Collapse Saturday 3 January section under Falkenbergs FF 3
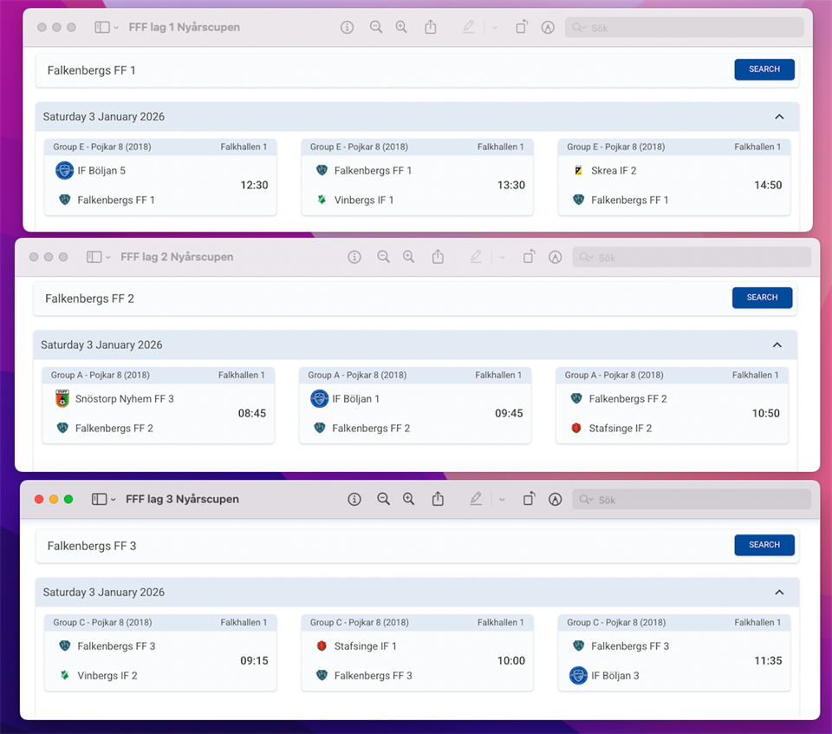The image size is (832, 734). pos(778,593)
